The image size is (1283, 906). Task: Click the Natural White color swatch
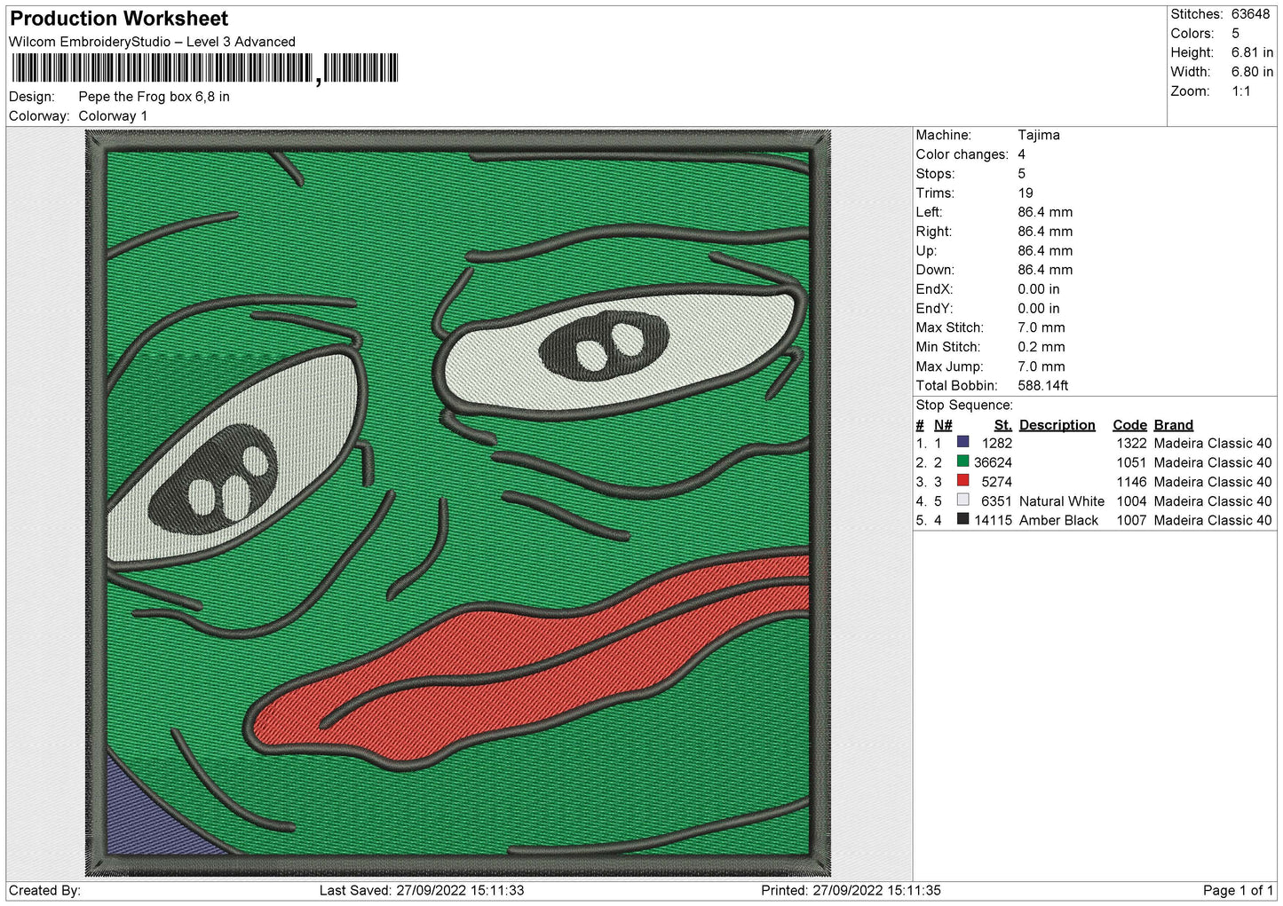click(962, 500)
